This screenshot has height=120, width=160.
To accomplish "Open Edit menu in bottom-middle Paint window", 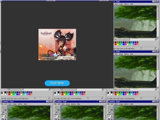I will click(x=59, y=104).
